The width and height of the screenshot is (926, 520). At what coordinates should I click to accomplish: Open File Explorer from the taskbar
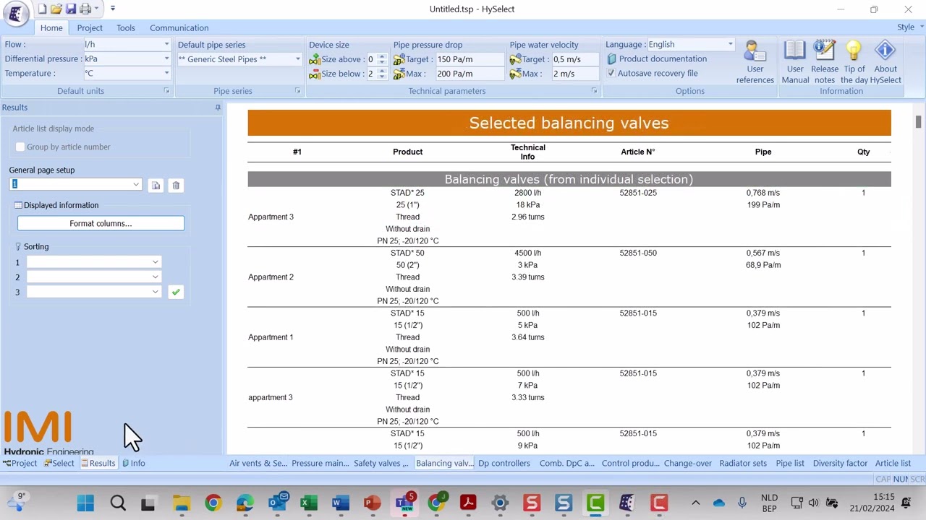click(182, 503)
